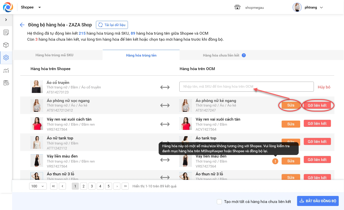Open the product box icon in sidebar
The image size is (344, 210).
(x=6, y=45)
